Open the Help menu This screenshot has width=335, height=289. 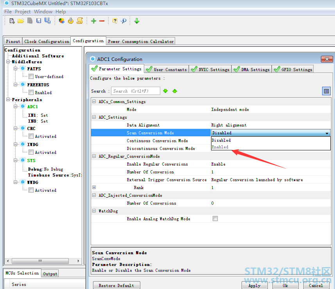coord(61,12)
